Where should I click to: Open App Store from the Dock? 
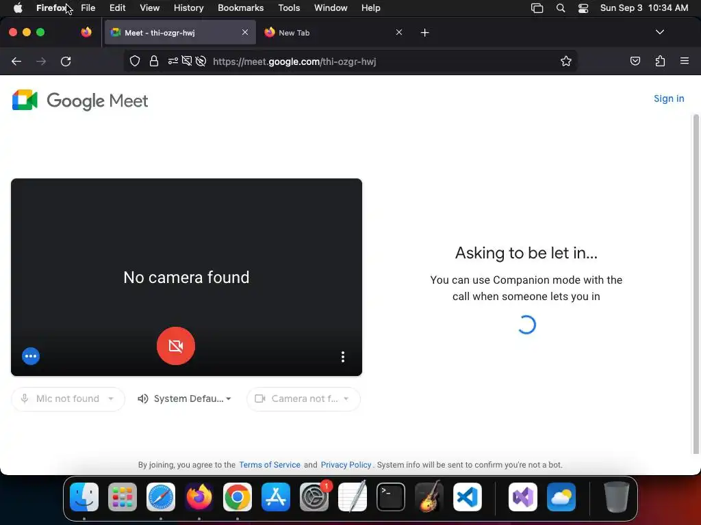point(276,497)
